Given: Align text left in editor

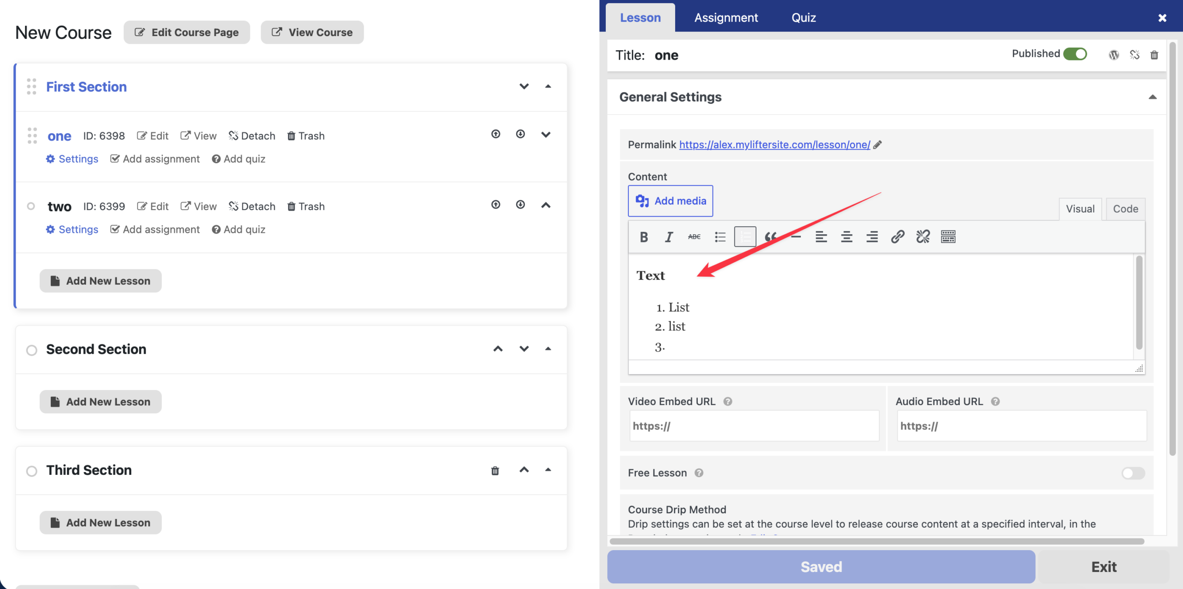Looking at the screenshot, I should coord(821,237).
